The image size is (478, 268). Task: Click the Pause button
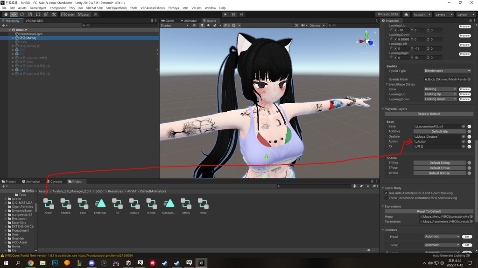[x=233, y=14]
